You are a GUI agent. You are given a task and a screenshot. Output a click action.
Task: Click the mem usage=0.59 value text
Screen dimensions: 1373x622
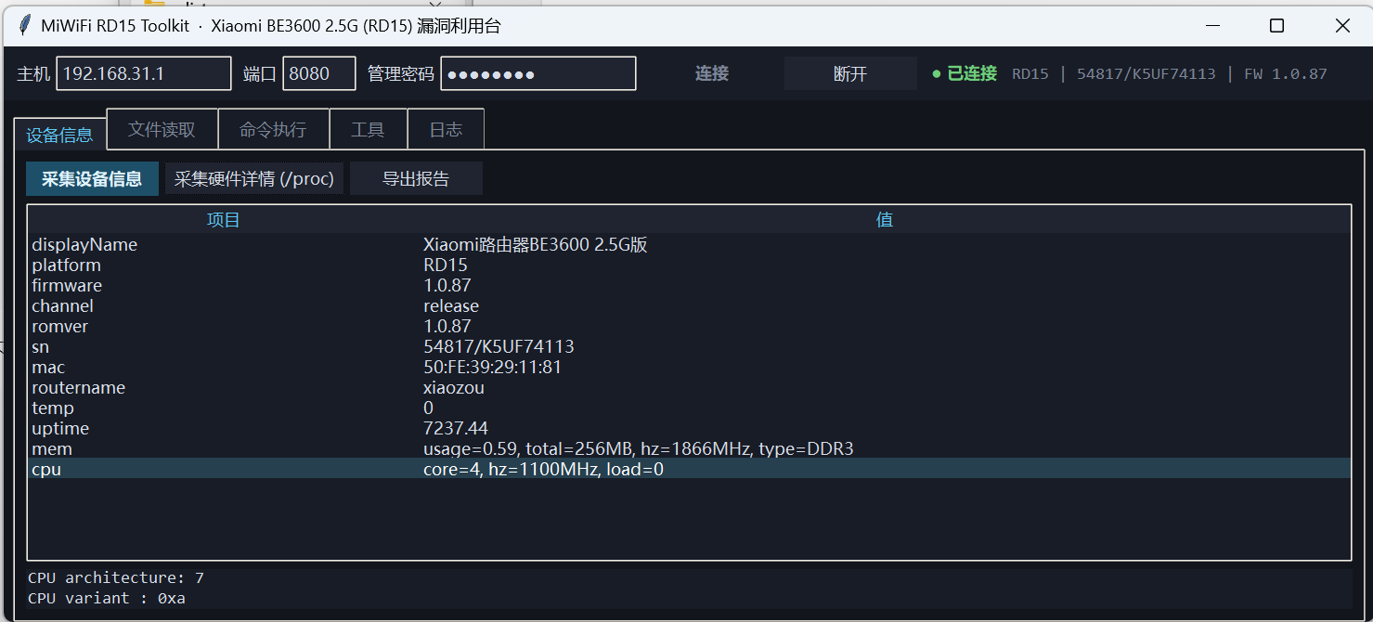tap(639, 449)
